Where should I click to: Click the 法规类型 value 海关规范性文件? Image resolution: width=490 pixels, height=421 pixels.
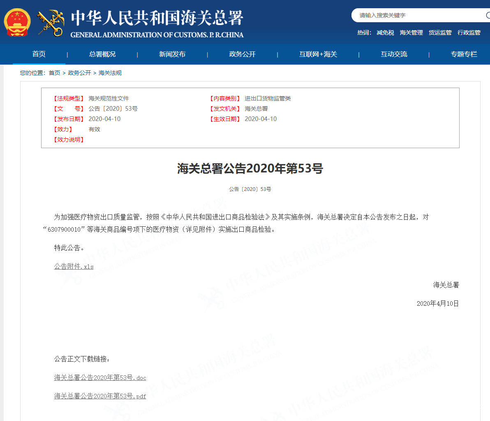[x=109, y=98]
